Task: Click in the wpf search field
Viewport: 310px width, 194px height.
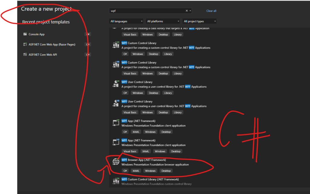Action: click(145, 11)
